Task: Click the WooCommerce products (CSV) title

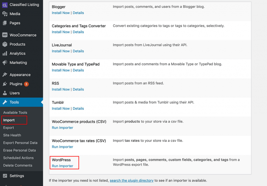Action: (x=79, y=122)
